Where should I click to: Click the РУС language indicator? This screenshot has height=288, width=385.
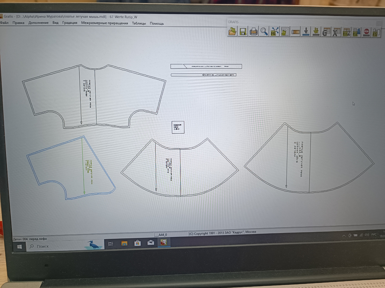coord(374,235)
